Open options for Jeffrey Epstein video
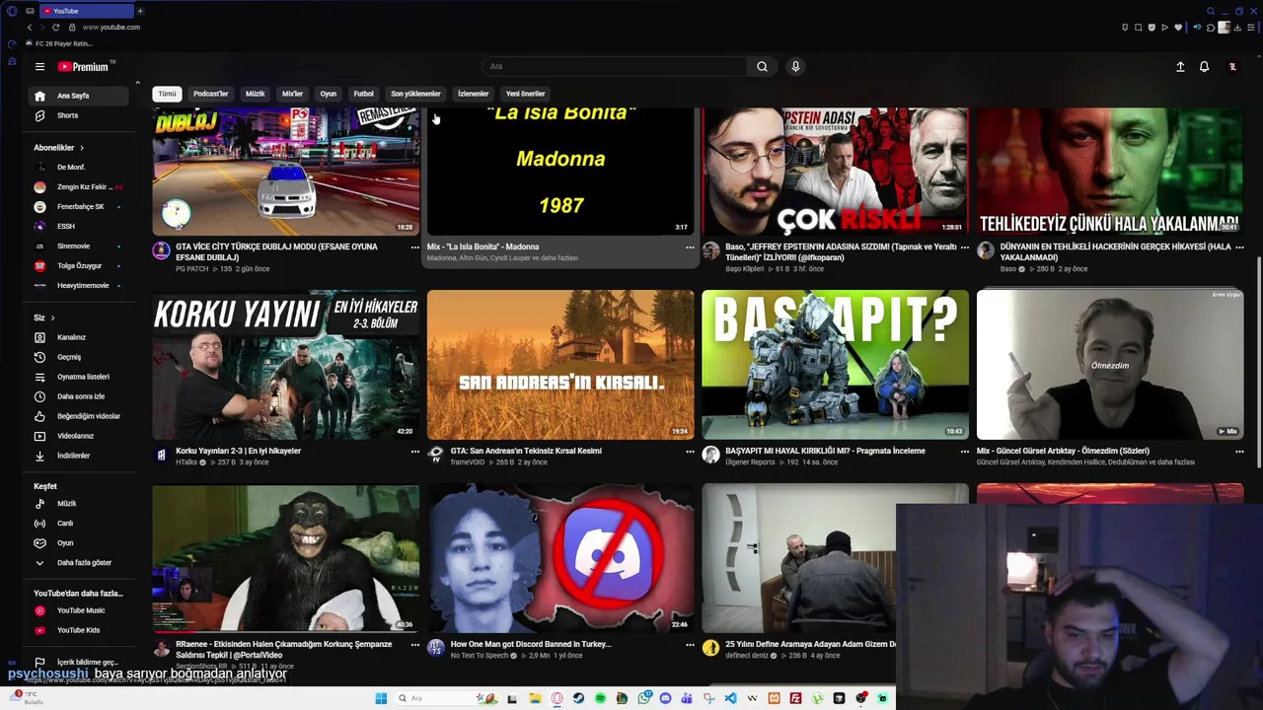 (x=964, y=248)
